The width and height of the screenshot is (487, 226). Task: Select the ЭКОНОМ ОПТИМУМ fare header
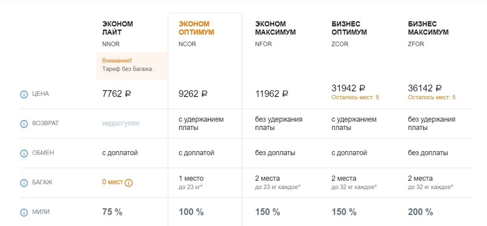point(197,28)
